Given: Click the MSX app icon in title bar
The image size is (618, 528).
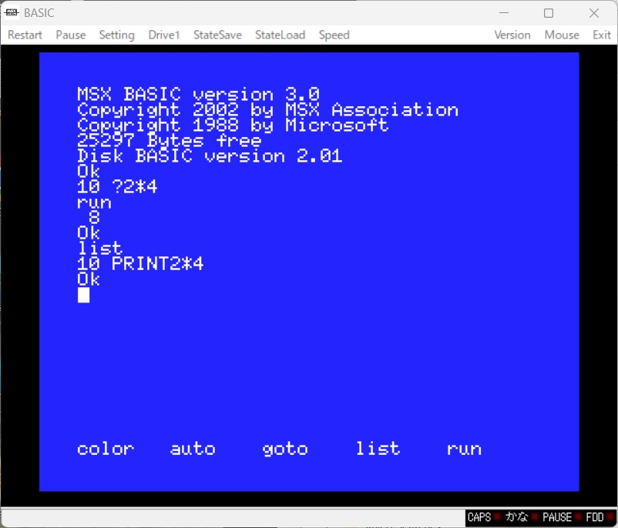Looking at the screenshot, I should pyautogui.click(x=12, y=12).
